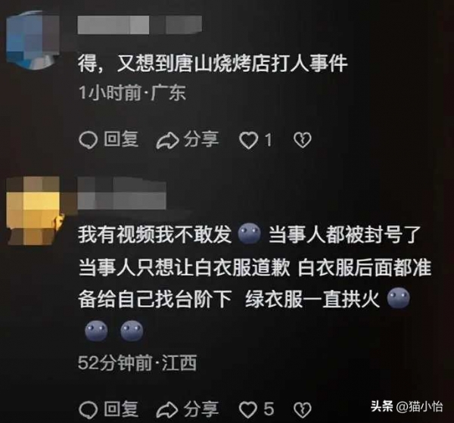Tap the emoji after 我不敢发
454x423 pixels.
coord(249,234)
